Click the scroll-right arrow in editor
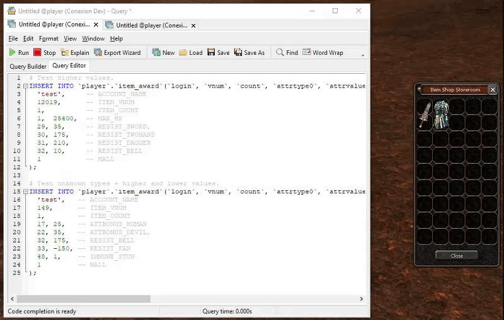This screenshot has height=320, width=504. tap(361, 299)
